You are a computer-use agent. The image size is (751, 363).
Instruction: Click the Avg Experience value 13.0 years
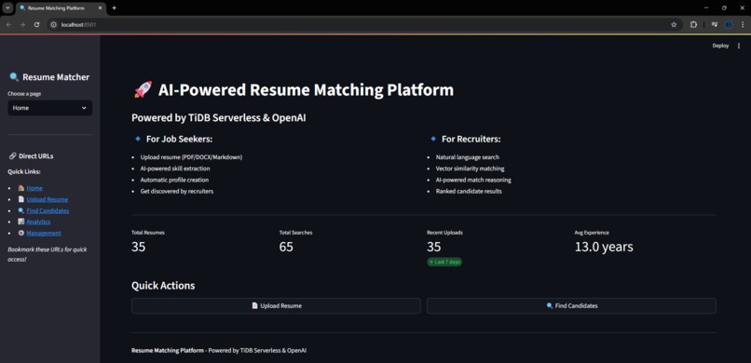[604, 247]
